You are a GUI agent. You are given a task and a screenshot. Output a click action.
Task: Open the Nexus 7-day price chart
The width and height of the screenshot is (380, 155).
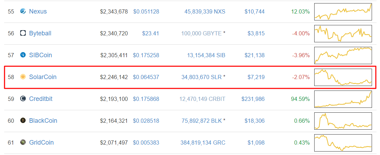pos(343,11)
